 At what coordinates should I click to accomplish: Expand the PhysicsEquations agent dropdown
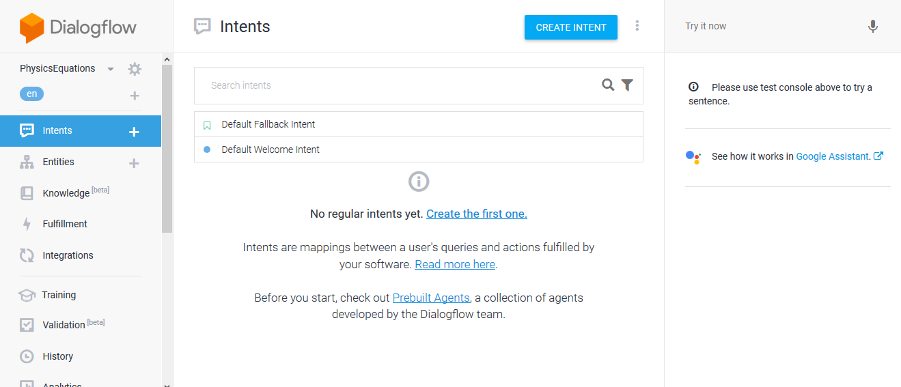click(111, 69)
